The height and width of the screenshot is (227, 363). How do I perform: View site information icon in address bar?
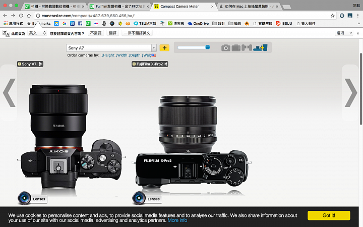pos(38,16)
